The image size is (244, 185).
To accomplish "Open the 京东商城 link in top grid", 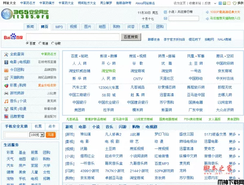I will pyautogui.click(x=225, y=71).
